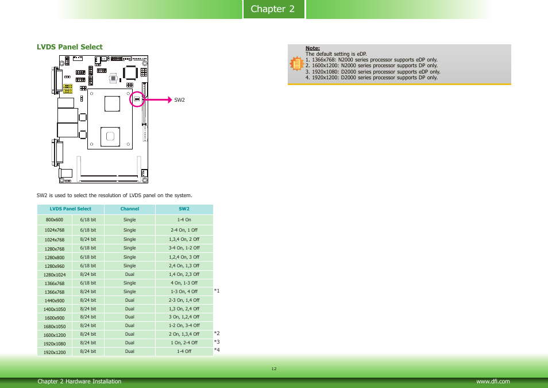The image size is (548, 388).
Task: Click the '2 On, 1,3,4 Off' setting cell
Action: coord(184,335)
